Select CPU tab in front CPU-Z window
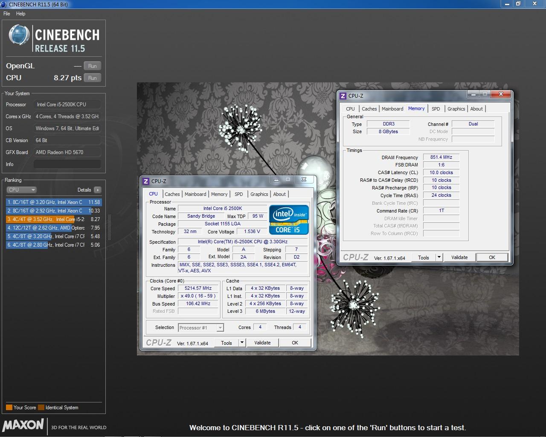This screenshot has width=546, height=437. (154, 194)
